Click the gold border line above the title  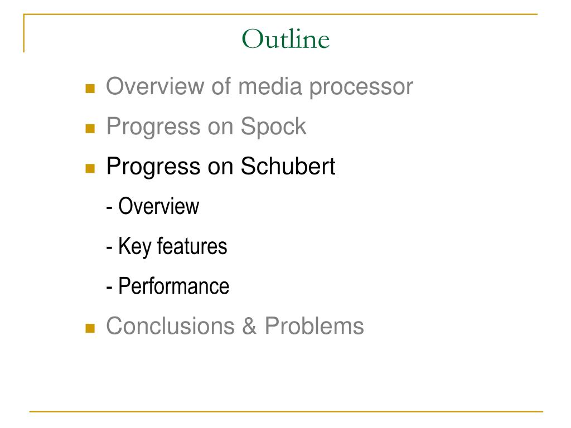click(x=280, y=14)
